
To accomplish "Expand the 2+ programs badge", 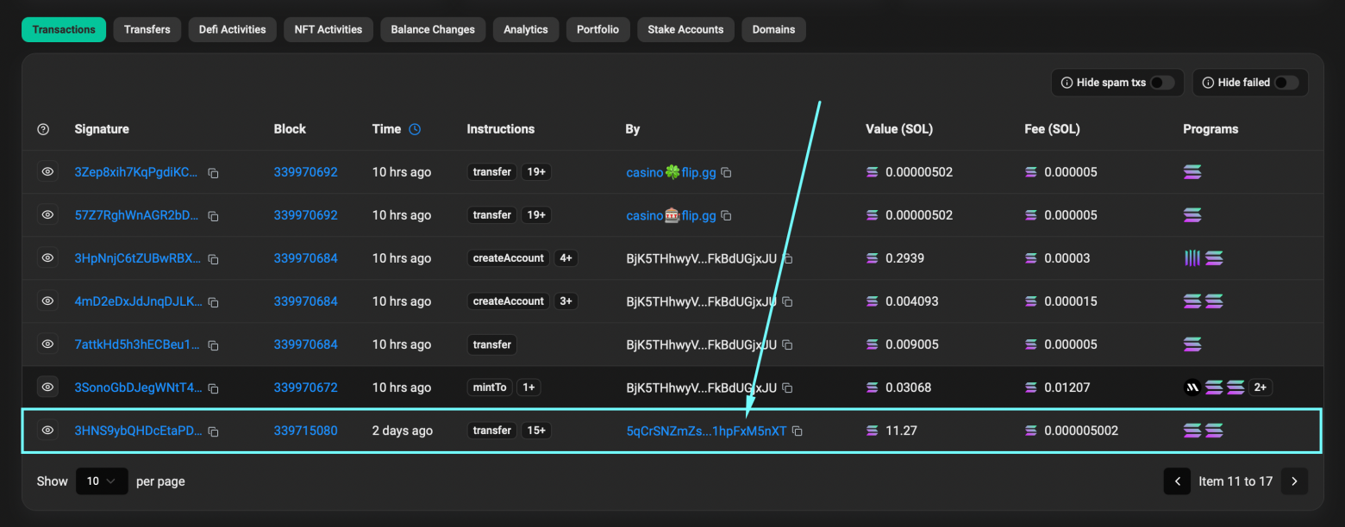I will click(1260, 387).
